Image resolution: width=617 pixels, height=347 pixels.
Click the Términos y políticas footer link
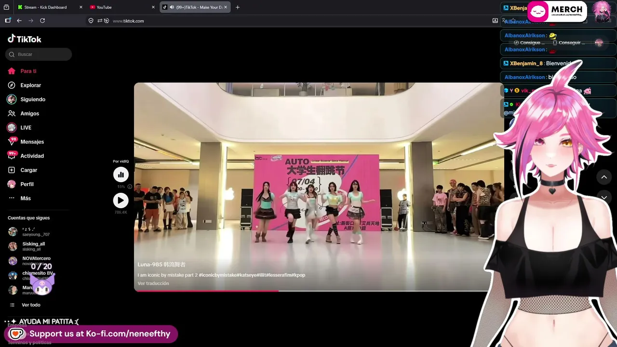[29, 343]
